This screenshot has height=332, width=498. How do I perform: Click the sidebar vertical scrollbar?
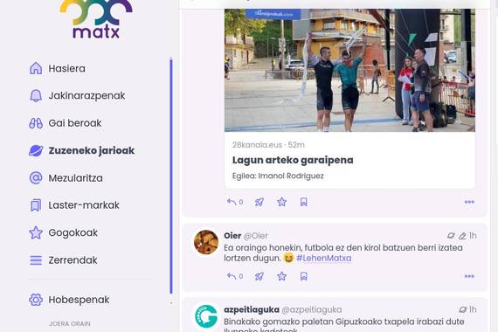coord(171,176)
